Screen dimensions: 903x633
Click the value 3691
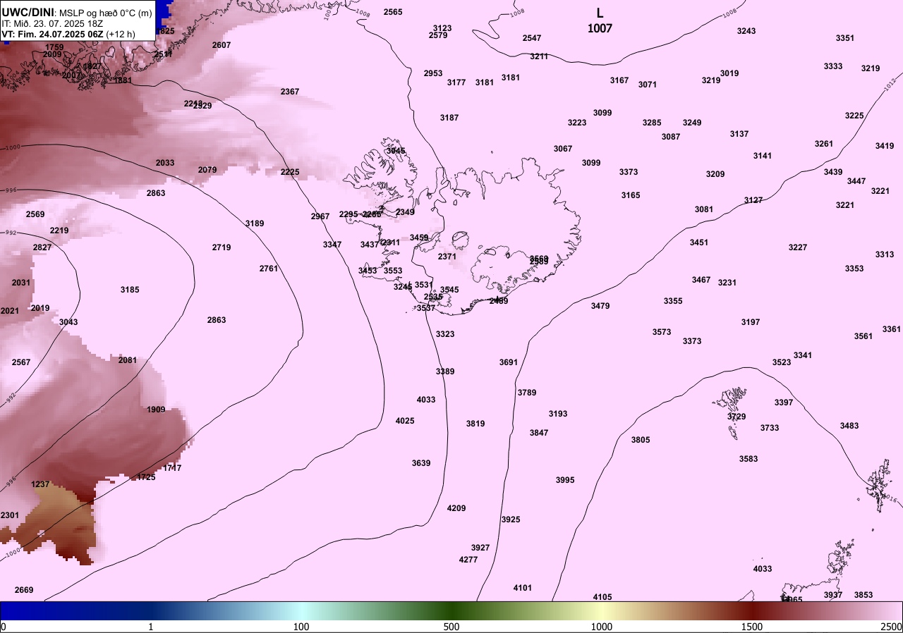[509, 362]
